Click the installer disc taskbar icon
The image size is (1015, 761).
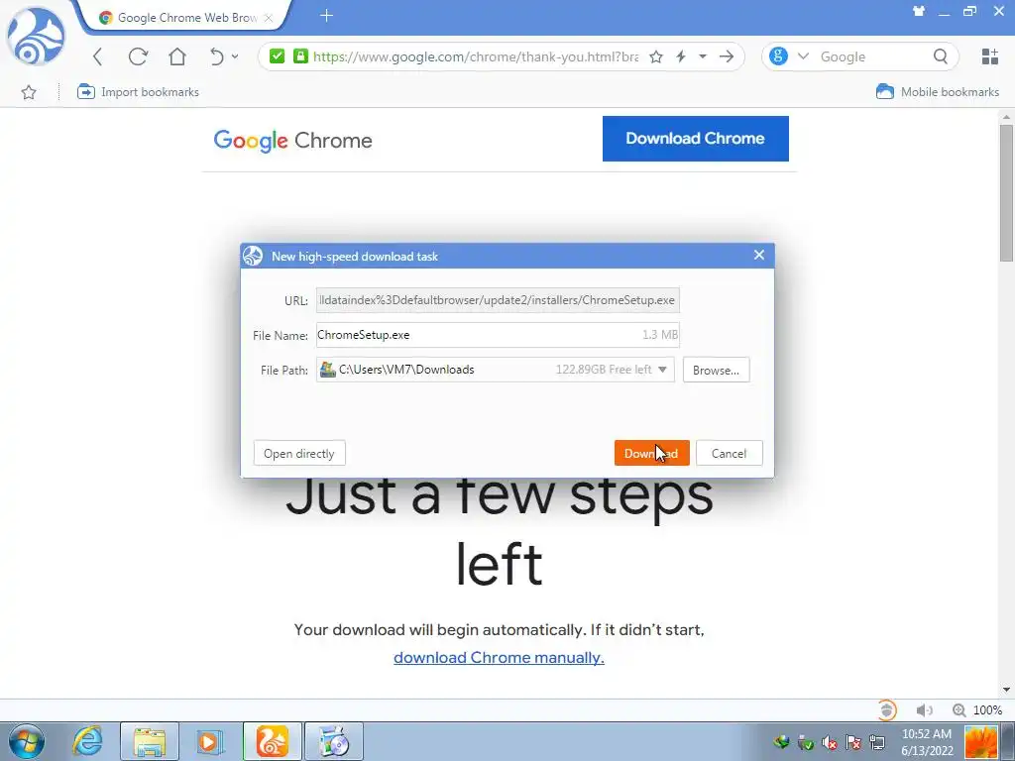tap(334, 741)
